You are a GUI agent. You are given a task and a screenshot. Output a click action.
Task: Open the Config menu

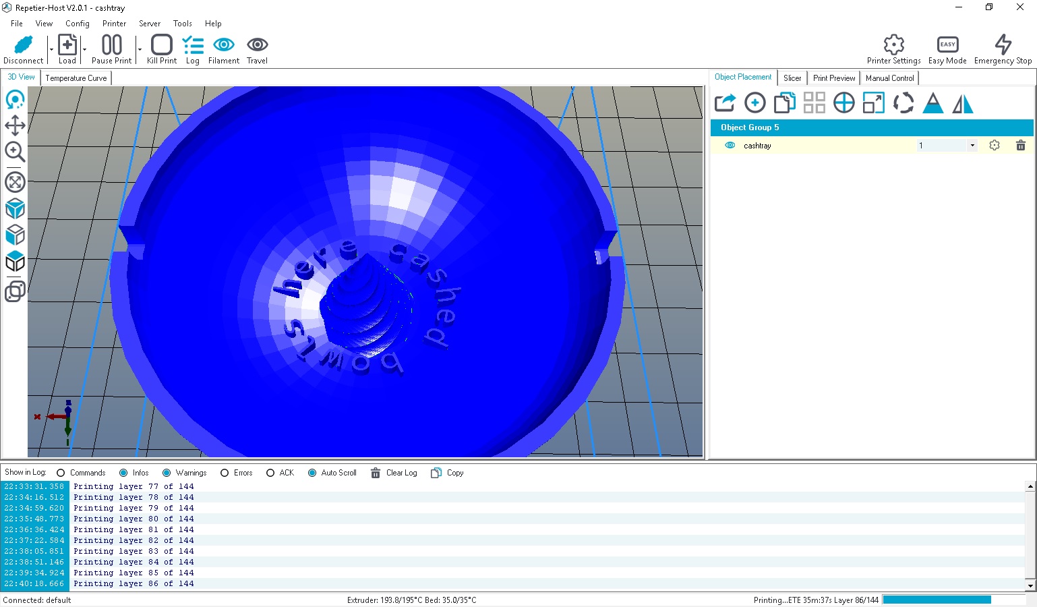78,24
